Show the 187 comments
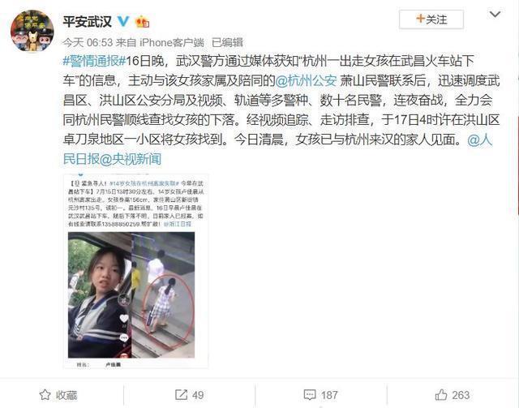Viewport: 519px width, 408px height. coord(329,395)
